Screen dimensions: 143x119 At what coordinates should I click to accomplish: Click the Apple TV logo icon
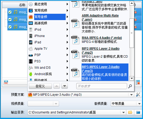tap(31, 49)
